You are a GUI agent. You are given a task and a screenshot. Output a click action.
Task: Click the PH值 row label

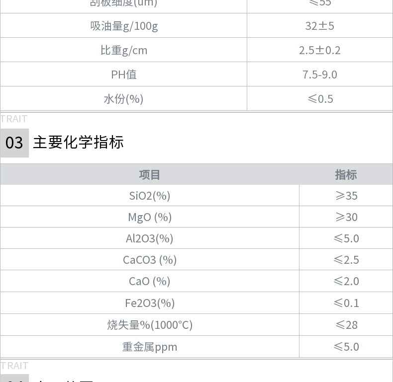coord(124,75)
